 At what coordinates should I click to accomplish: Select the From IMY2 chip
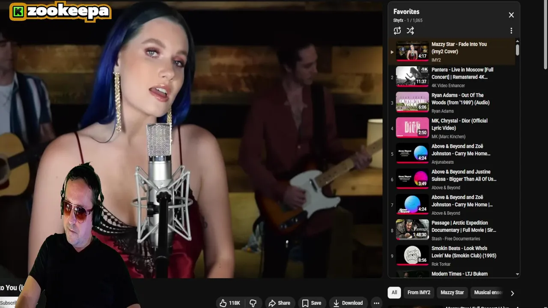419,293
